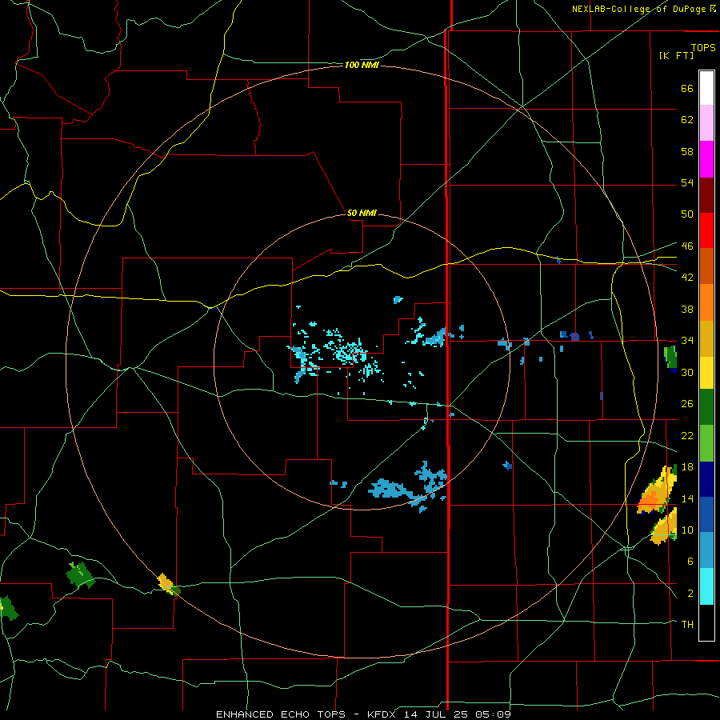720x720 pixels.
Task: Click the white legend swatch near 66
Action: 706,88
